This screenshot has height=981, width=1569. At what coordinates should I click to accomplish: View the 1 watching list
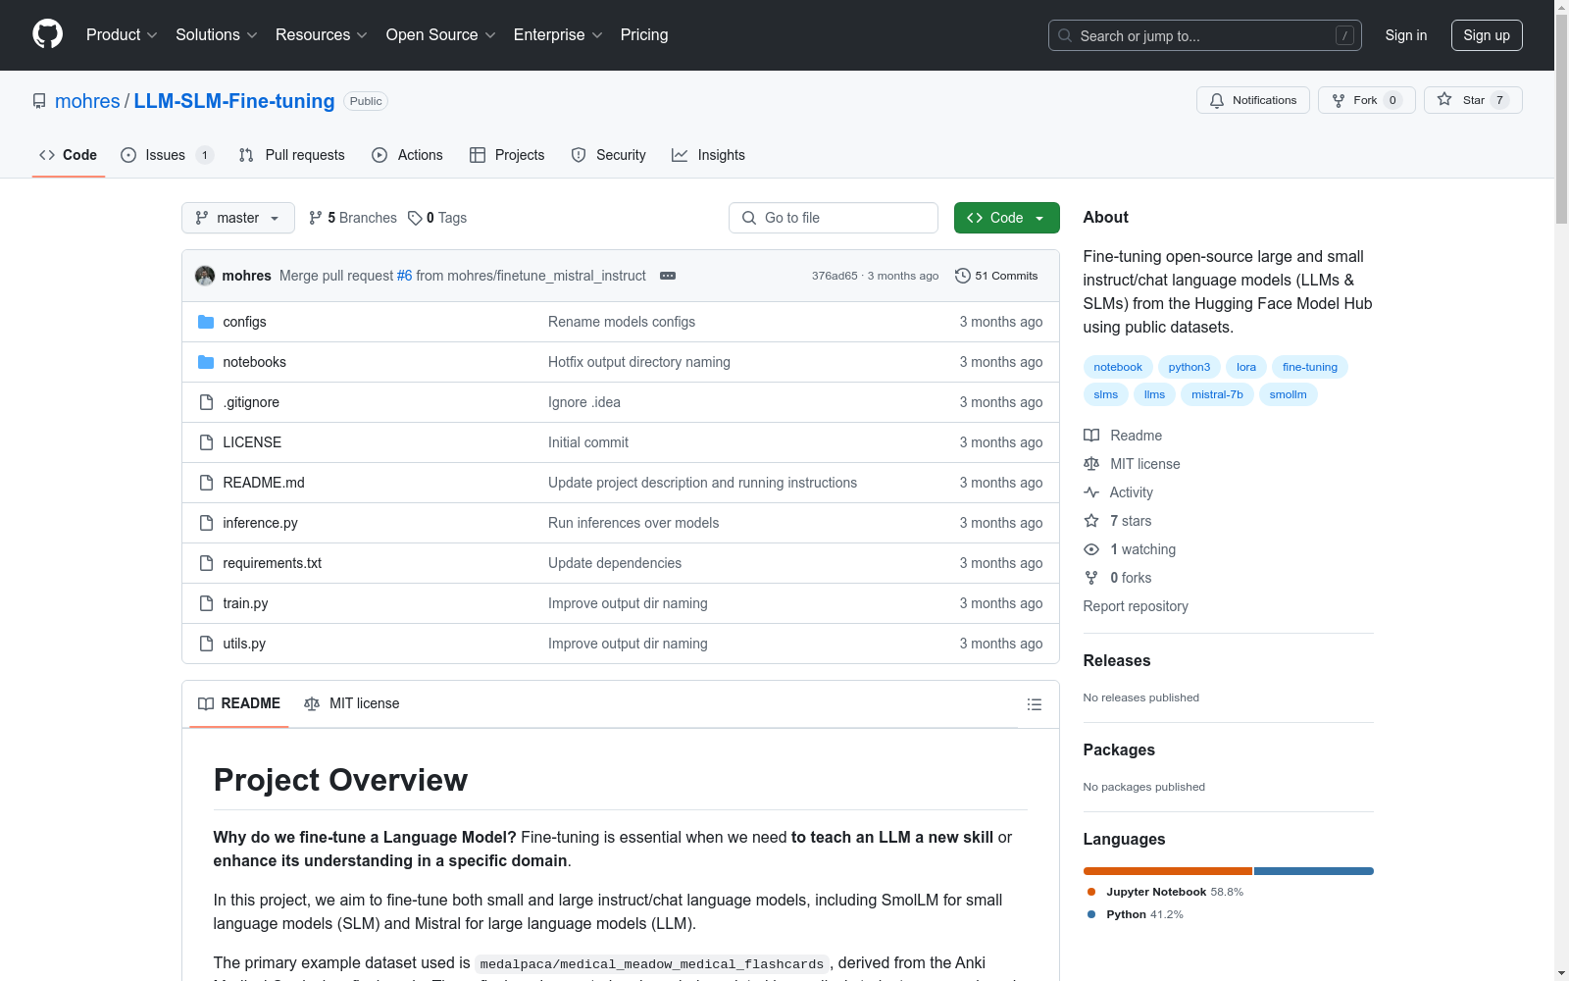[1130, 549]
